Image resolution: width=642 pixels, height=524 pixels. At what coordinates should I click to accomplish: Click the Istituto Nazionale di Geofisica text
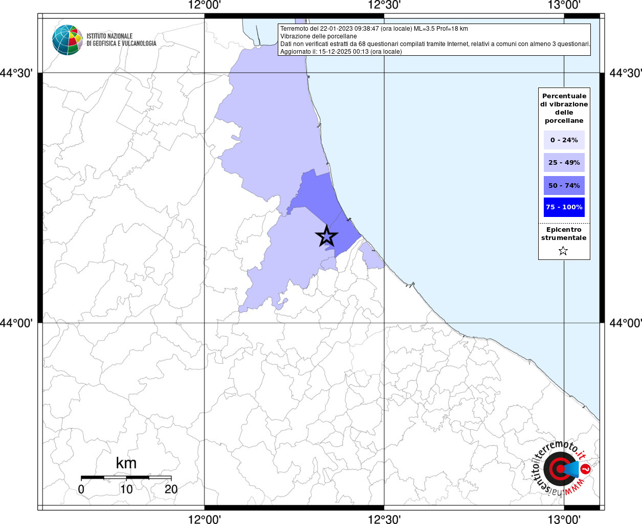point(121,40)
